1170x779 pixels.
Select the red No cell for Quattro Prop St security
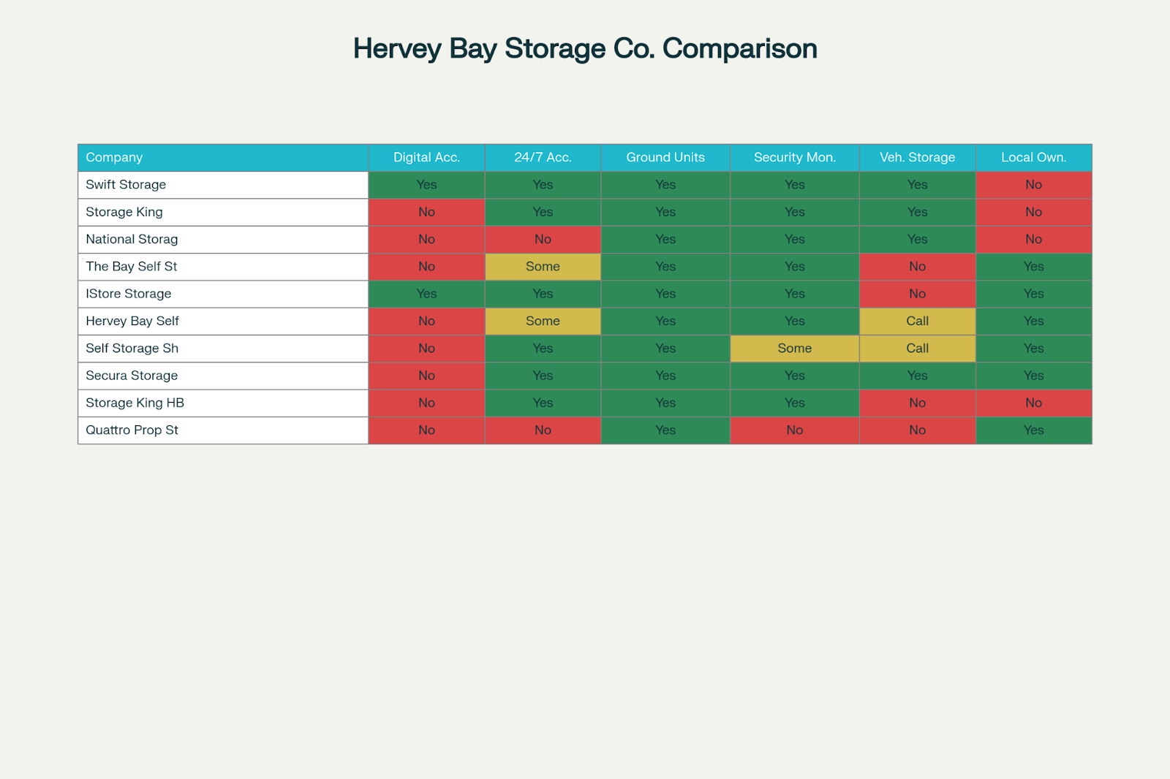[794, 430]
